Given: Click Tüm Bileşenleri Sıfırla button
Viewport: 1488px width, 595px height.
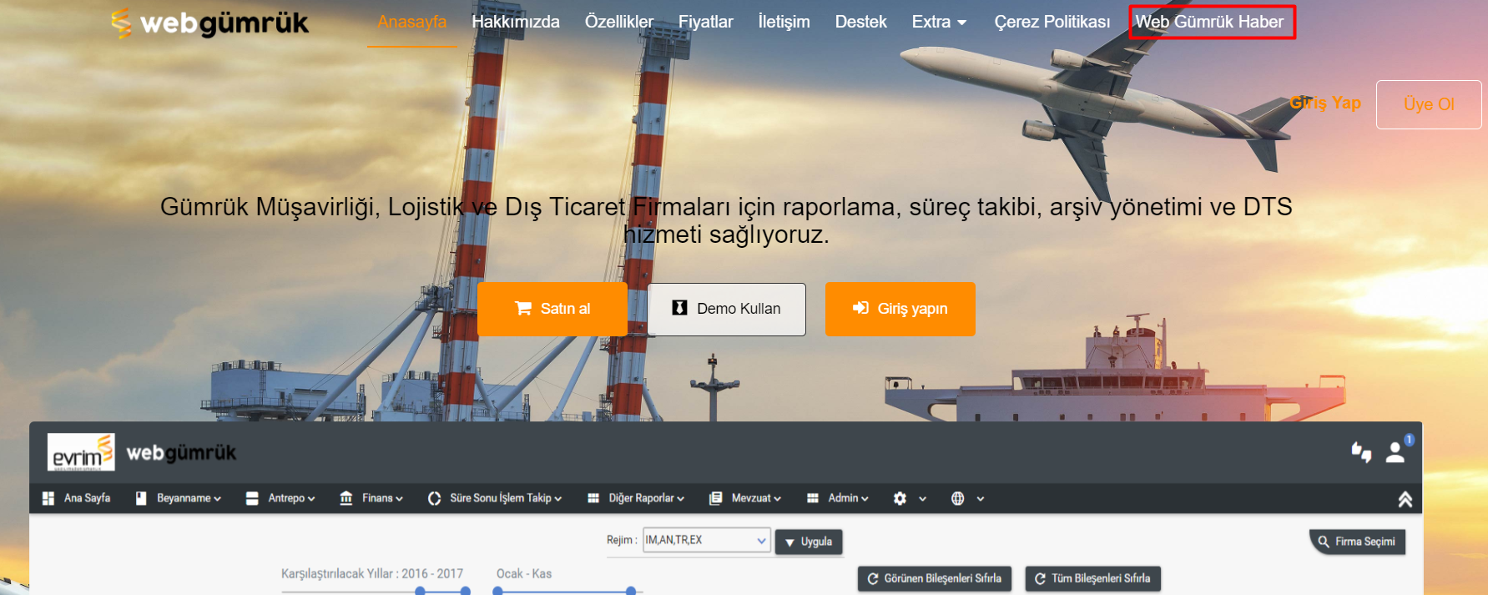Looking at the screenshot, I should [x=1092, y=578].
